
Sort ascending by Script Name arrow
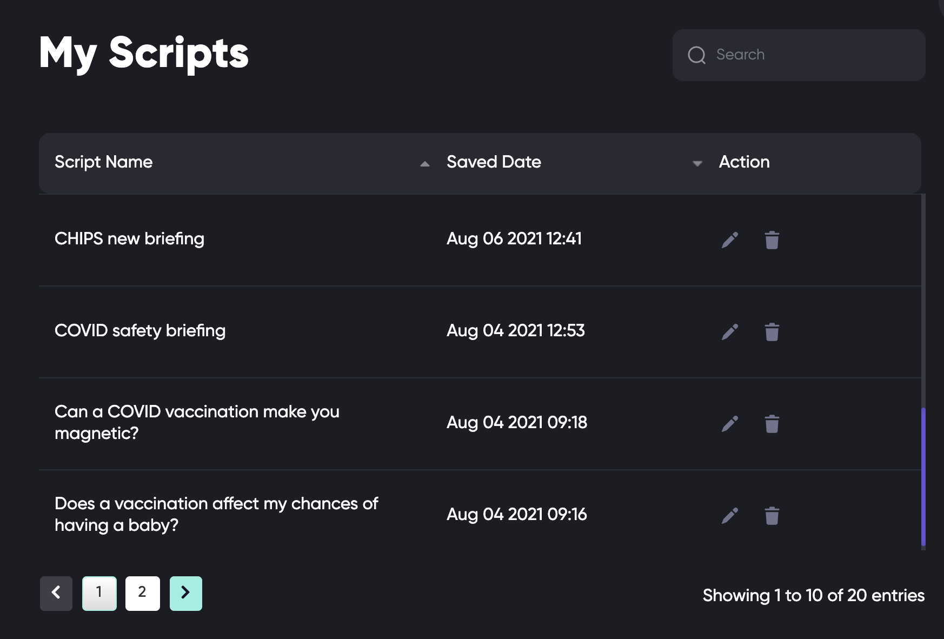tap(425, 163)
